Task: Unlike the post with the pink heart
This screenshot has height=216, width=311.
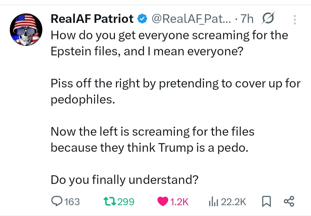Action: (163, 201)
